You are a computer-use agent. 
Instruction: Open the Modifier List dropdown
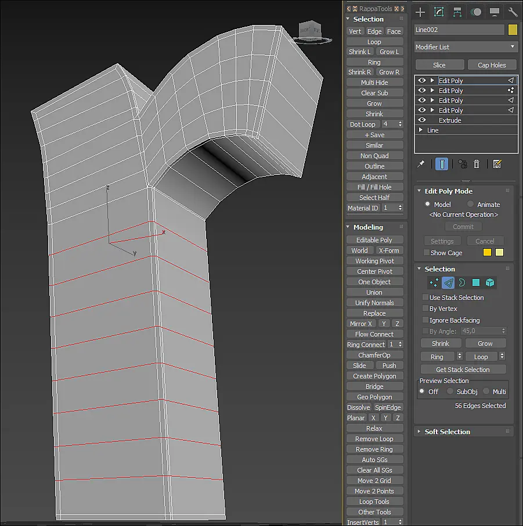pos(466,47)
